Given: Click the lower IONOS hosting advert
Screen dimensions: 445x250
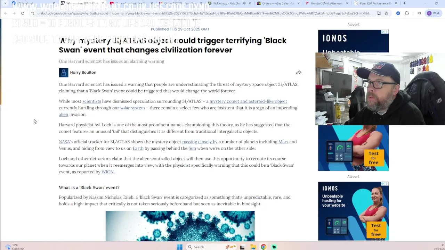Looking at the screenshot, I should pos(353,211).
